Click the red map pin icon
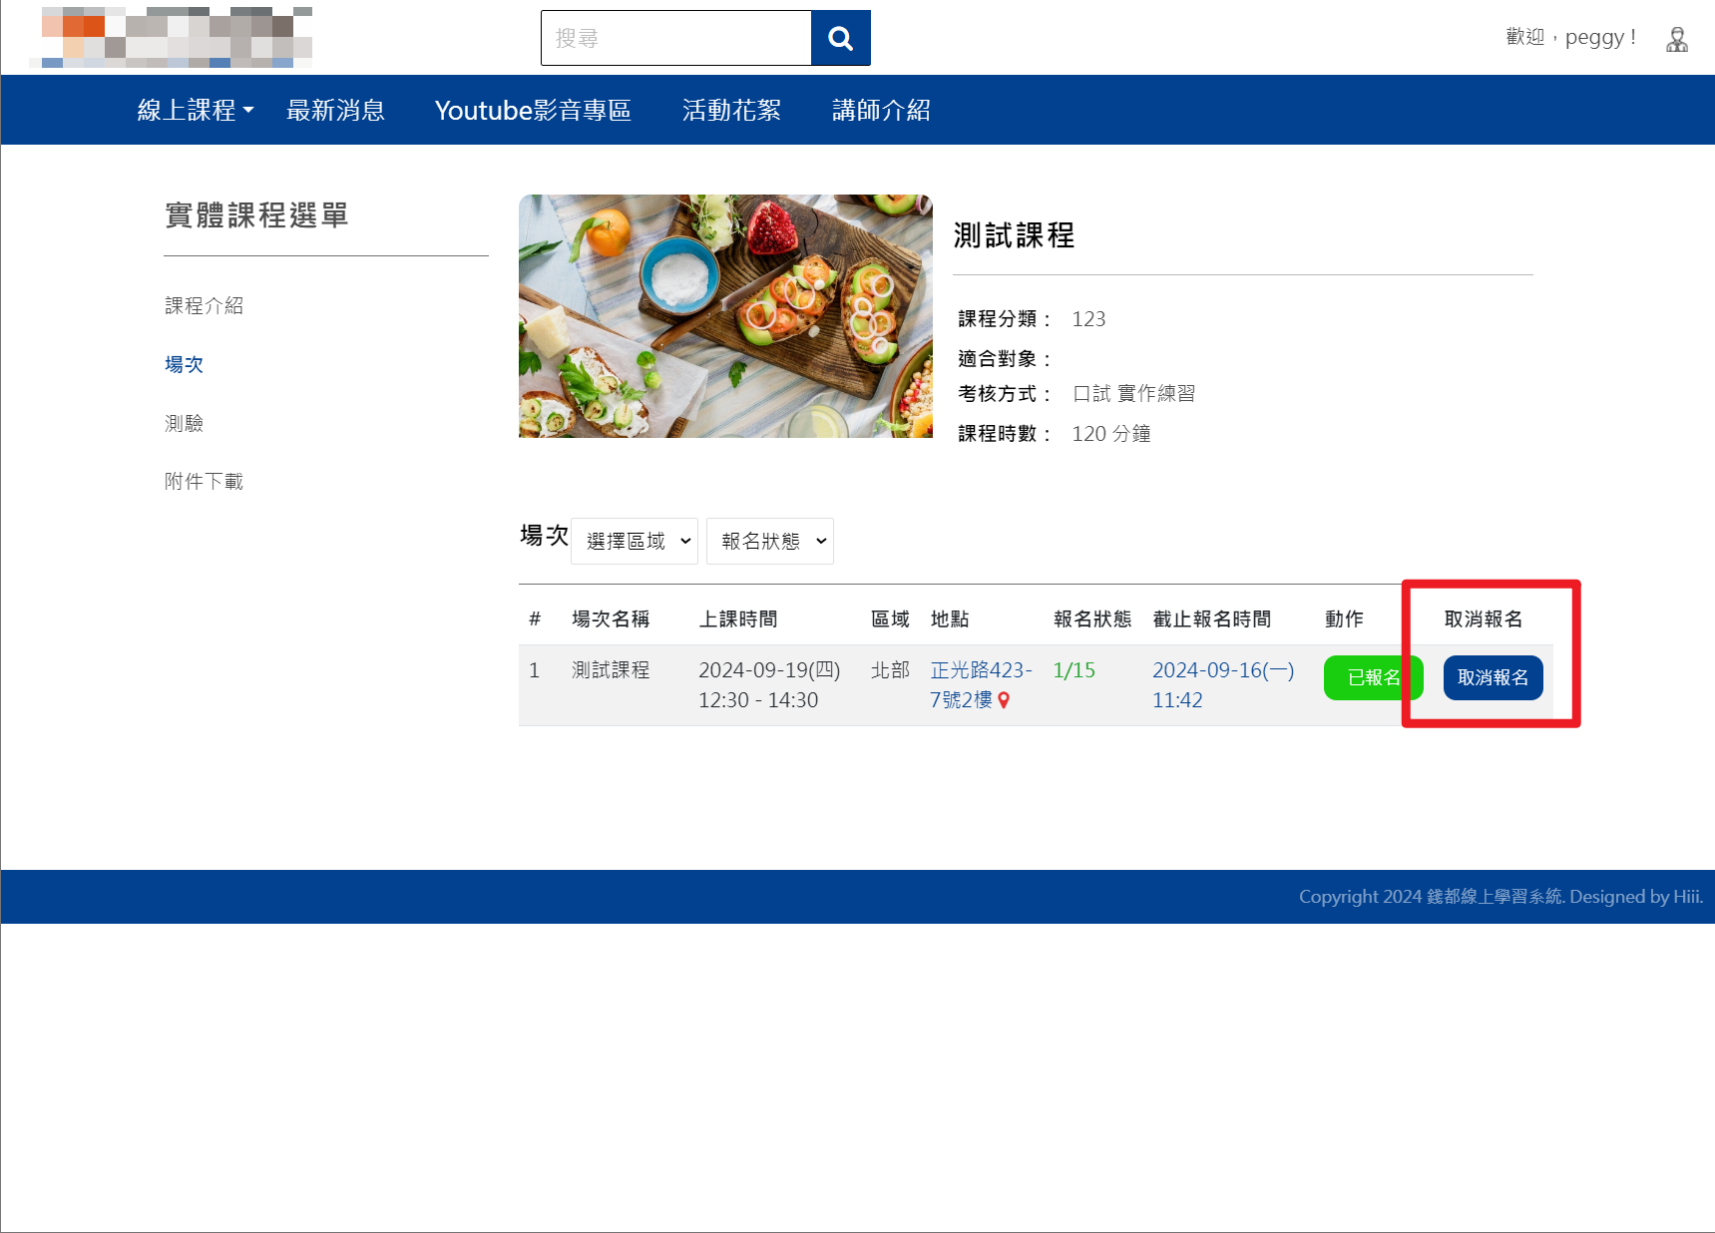 [x=1004, y=700]
